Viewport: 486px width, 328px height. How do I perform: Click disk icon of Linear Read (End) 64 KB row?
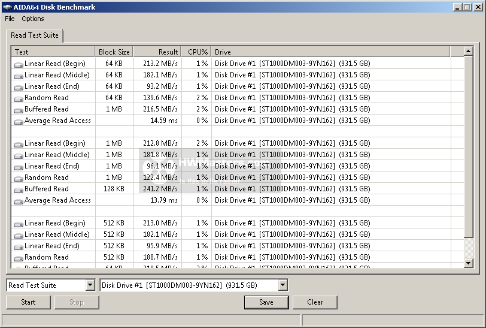[19, 88]
